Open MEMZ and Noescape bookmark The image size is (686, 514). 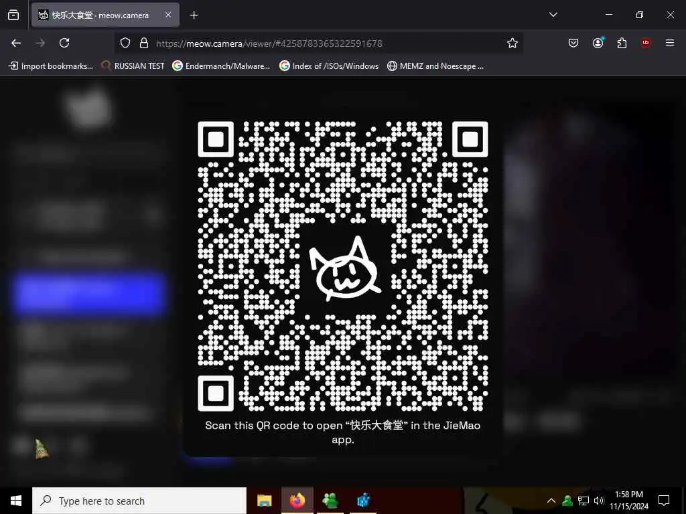tap(435, 66)
